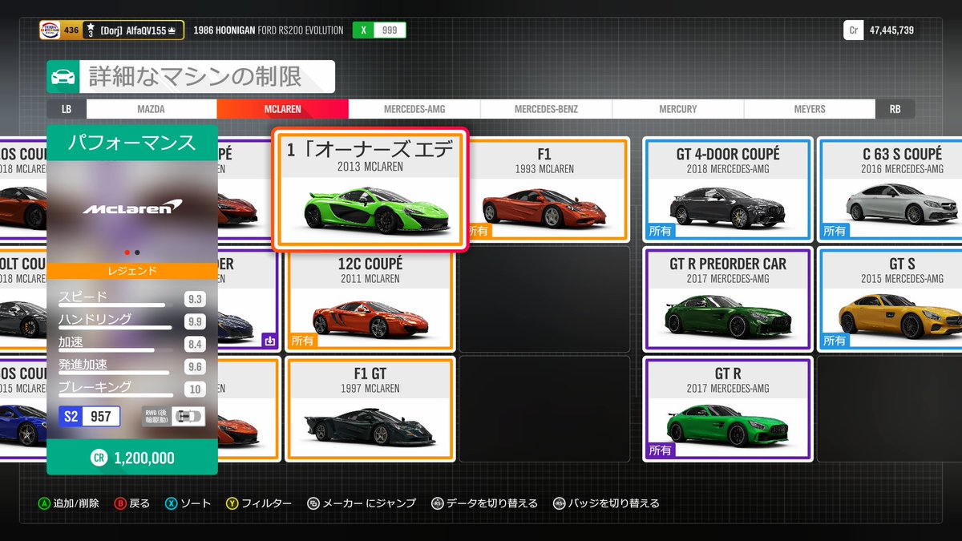
Task: Click the RWD drivetrain diagram icon
Action: point(187,416)
